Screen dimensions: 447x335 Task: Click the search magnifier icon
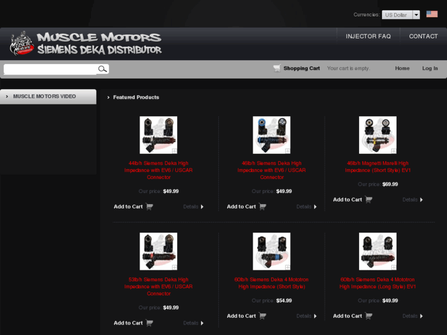[x=102, y=69]
